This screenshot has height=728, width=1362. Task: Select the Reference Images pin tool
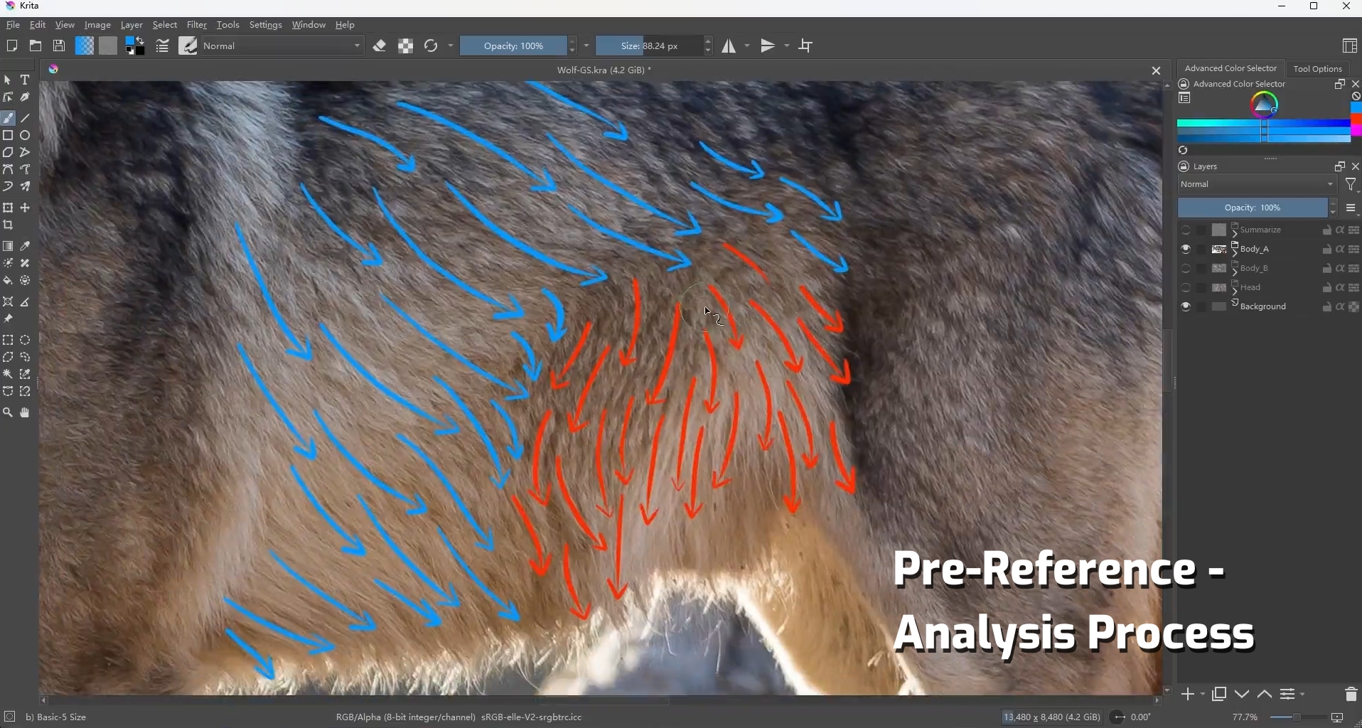[x=9, y=319]
